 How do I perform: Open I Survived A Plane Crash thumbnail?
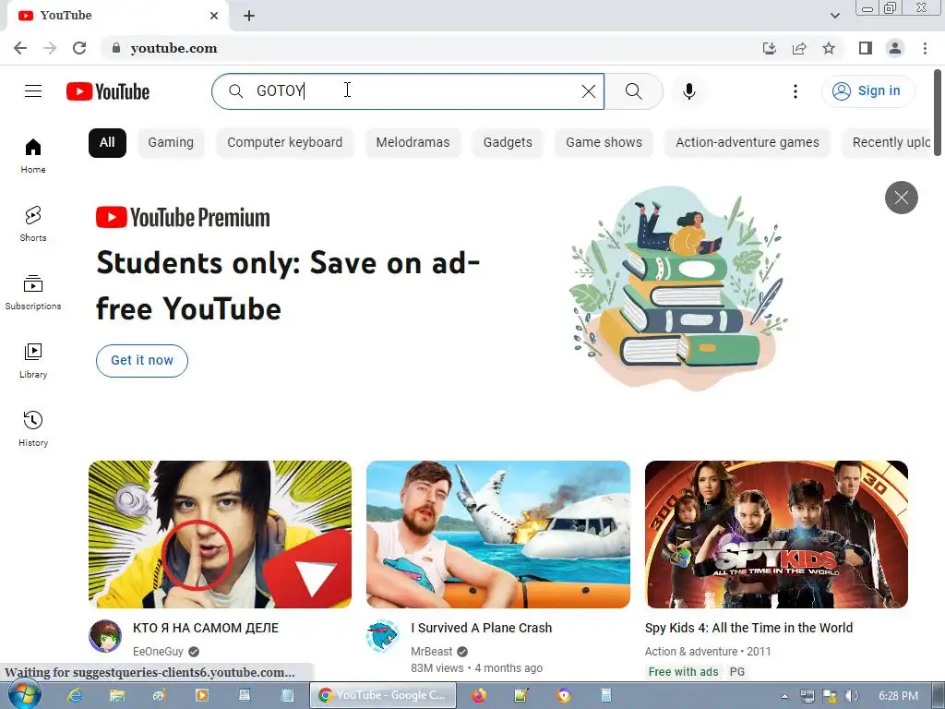pyautogui.click(x=497, y=535)
